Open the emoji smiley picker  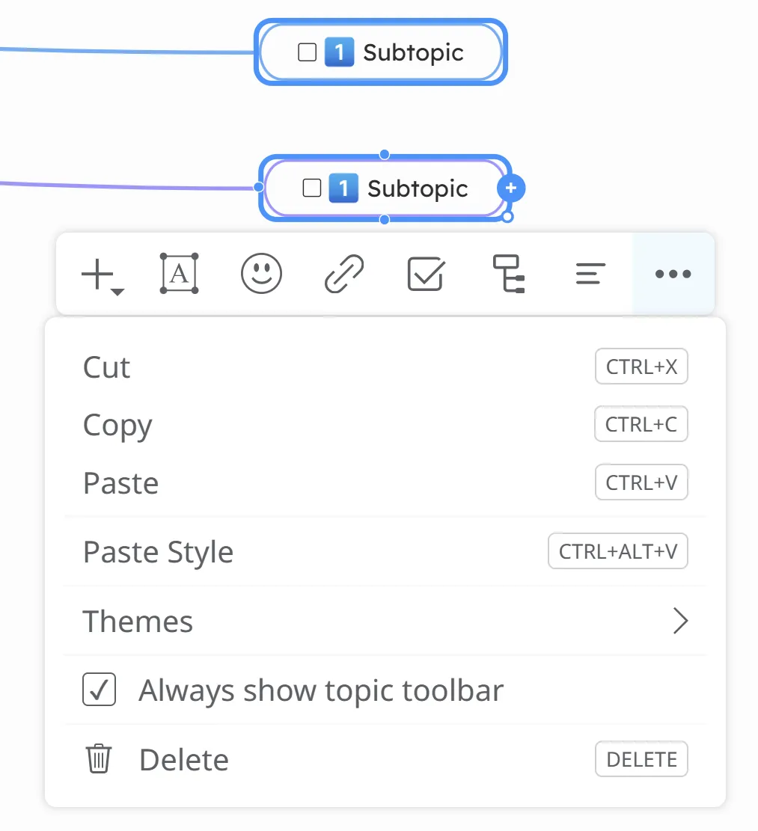[261, 274]
